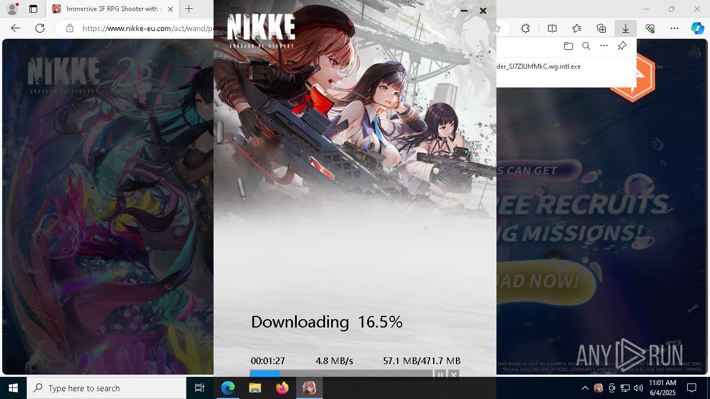This screenshot has height=399, width=710.
Task: Refresh the Edge page
Action: coord(40,28)
